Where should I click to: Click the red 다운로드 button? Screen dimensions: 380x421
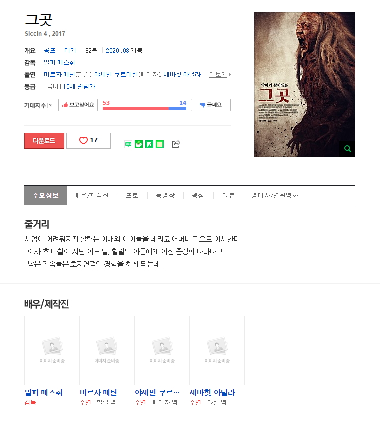click(x=44, y=141)
